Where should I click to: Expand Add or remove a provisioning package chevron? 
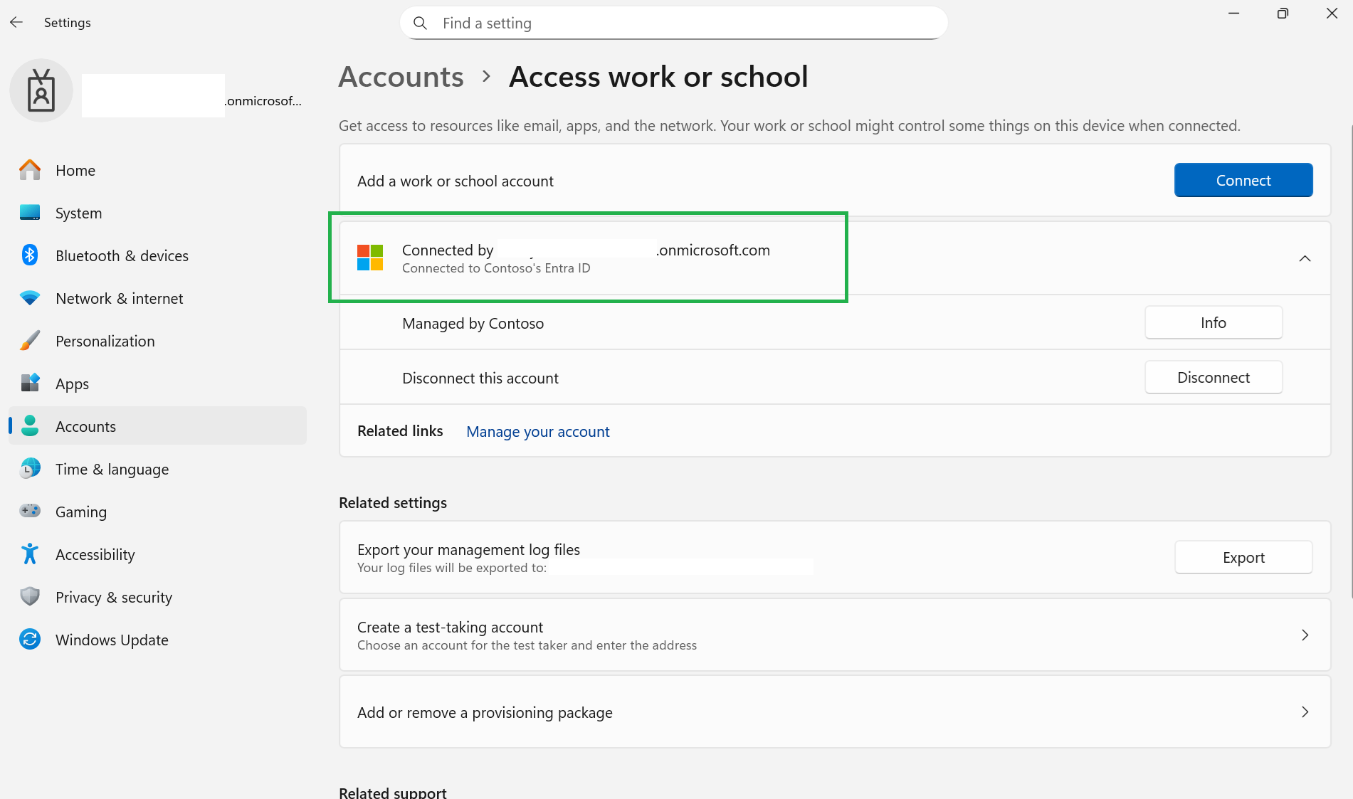(x=1305, y=712)
